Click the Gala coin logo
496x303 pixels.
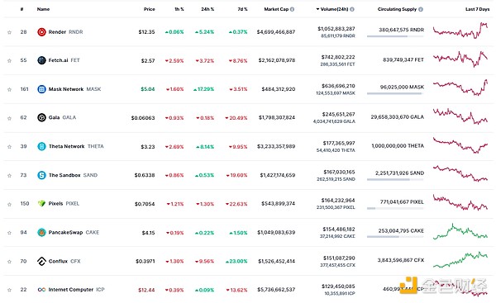(41, 117)
